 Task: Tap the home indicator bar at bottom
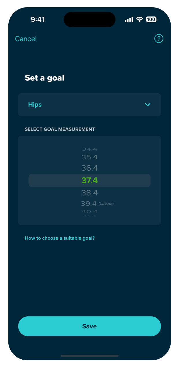[89, 356]
